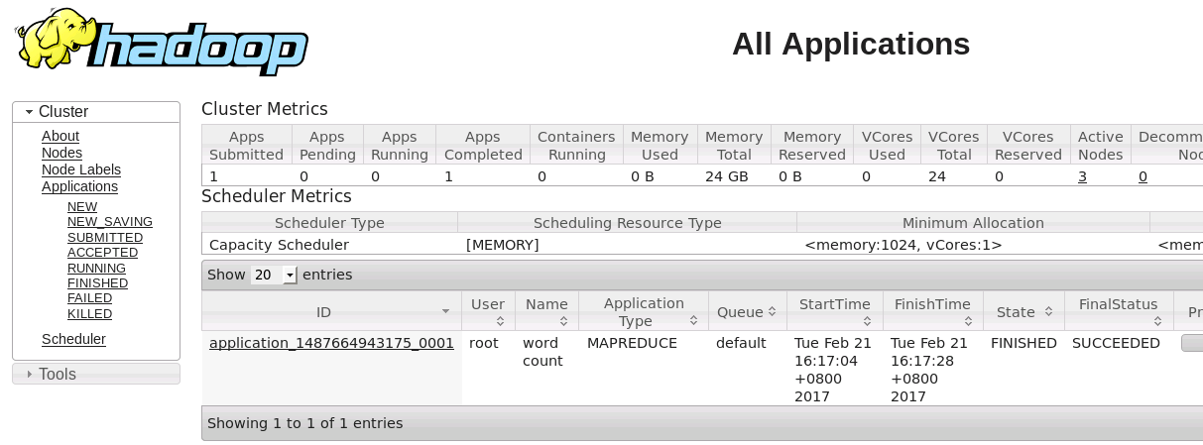Open the Scheduler link
1203x445 pixels.
click(73, 339)
